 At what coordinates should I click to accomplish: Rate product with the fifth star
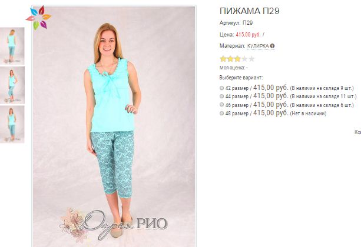click(x=251, y=59)
